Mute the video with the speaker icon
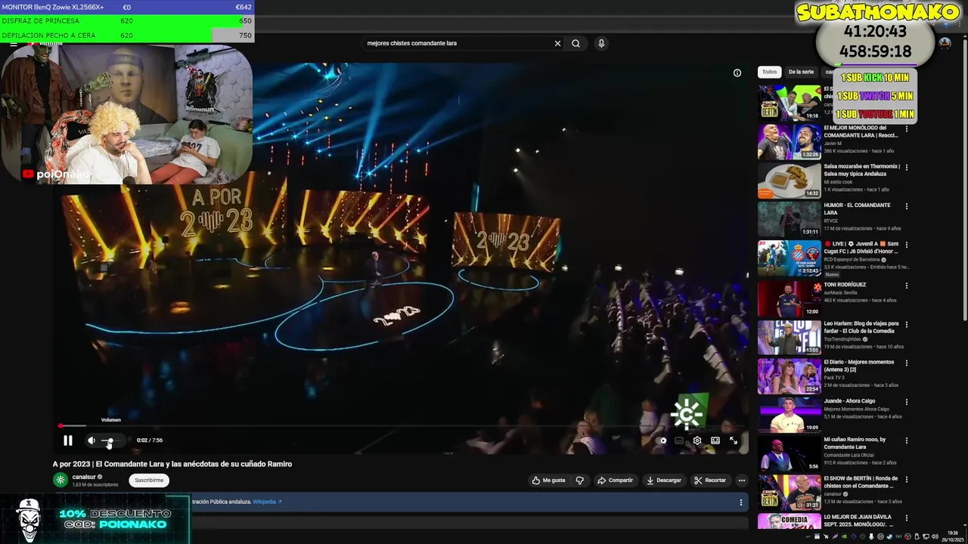Image resolution: width=968 pixels, height=544 pixels. pos(92,440)
